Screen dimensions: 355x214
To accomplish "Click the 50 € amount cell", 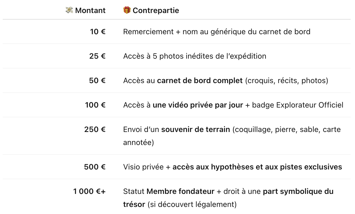I will (97, 81).
